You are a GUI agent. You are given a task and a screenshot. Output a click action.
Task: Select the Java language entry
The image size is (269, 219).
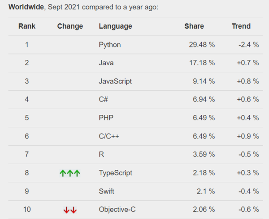(106, 63)
